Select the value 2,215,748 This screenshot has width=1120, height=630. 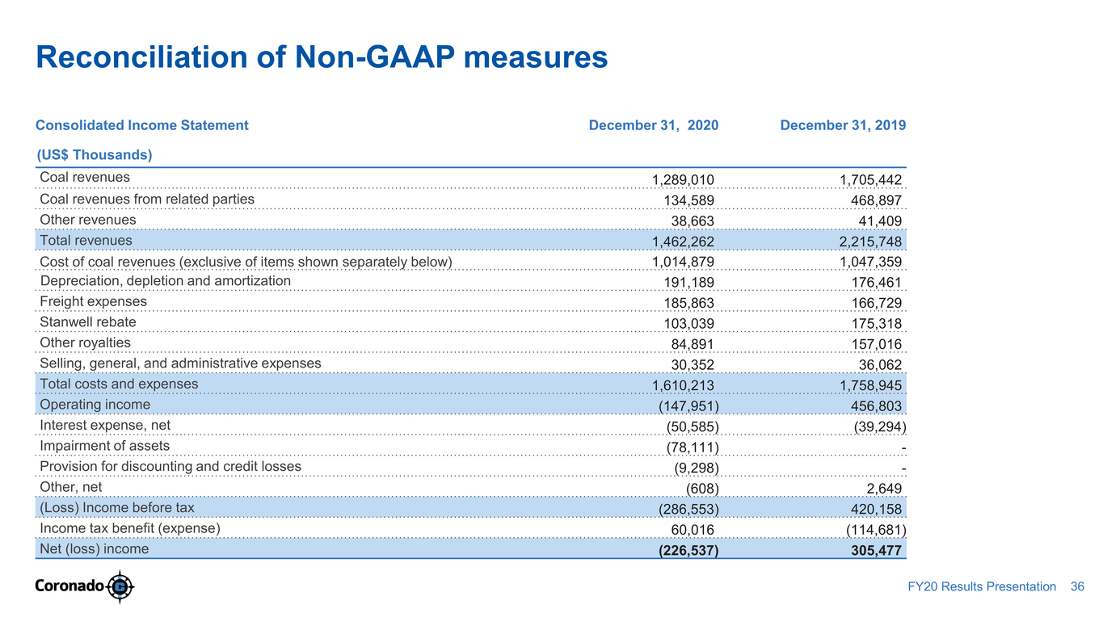click(871, 241)
